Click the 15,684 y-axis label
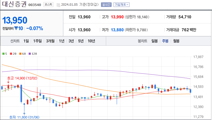 pos(198,77)
